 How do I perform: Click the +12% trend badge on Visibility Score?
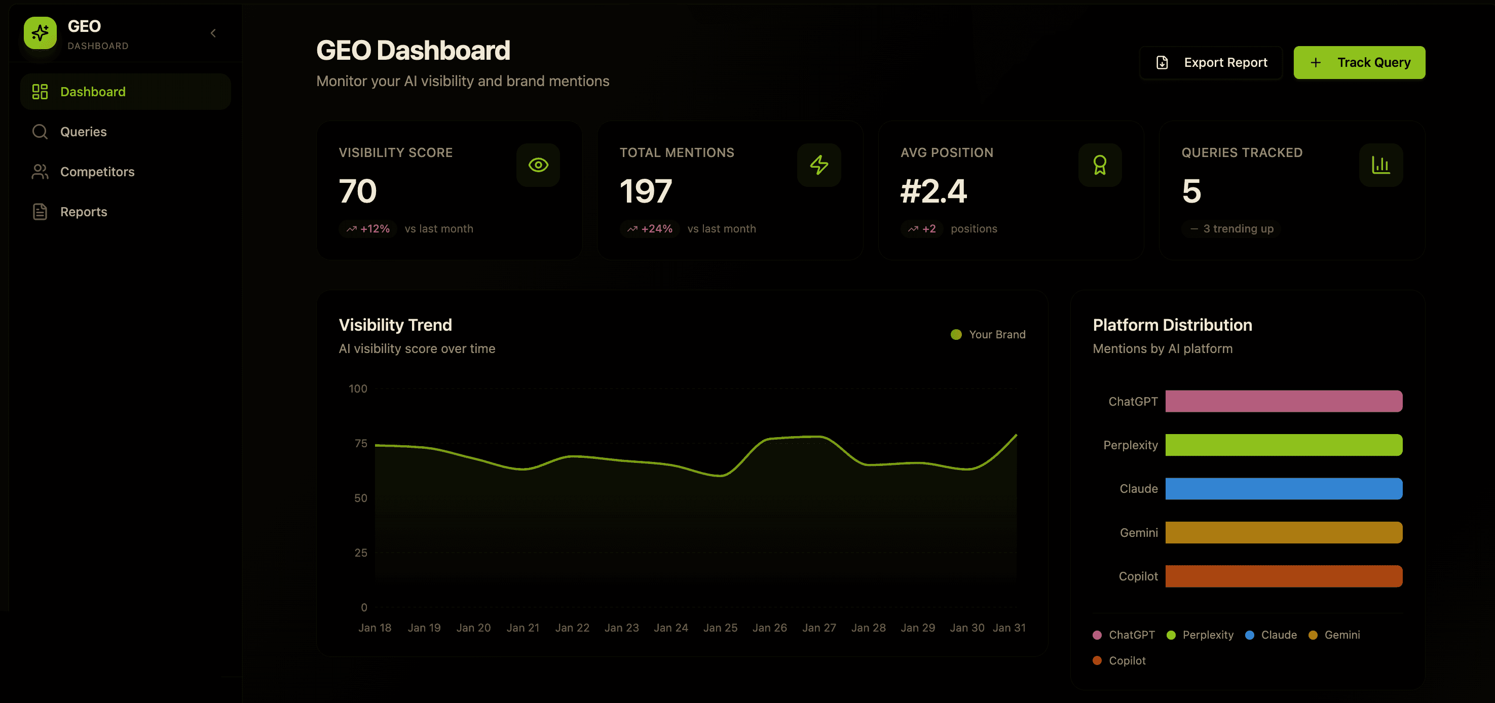coord(367,228)
